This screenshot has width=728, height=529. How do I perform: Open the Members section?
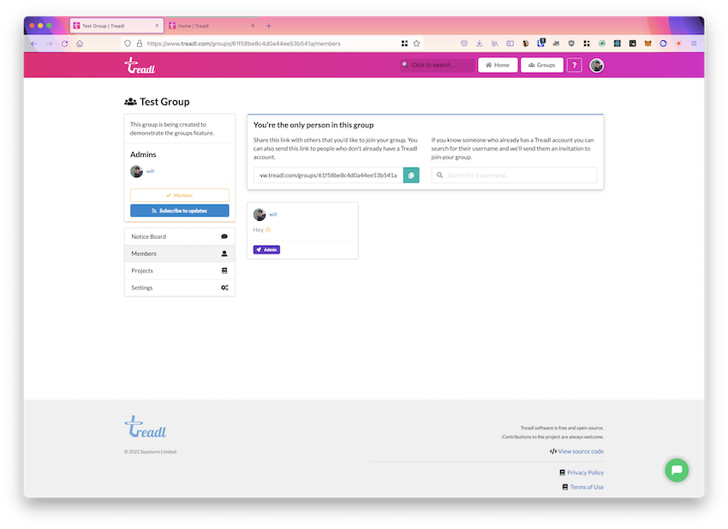180,254
